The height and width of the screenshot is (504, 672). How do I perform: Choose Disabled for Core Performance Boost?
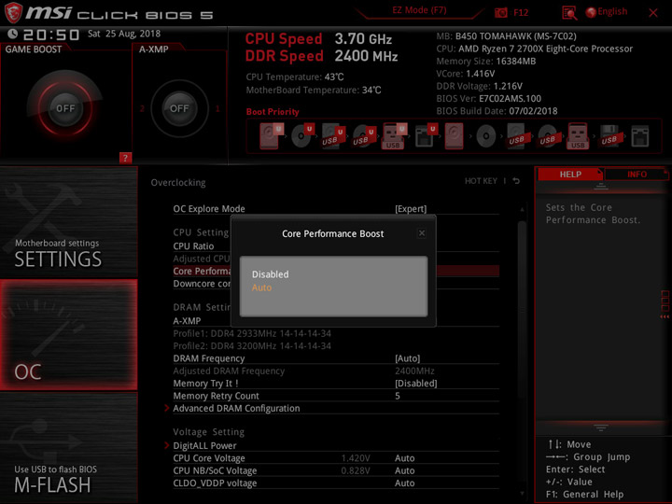coord(270,274)
